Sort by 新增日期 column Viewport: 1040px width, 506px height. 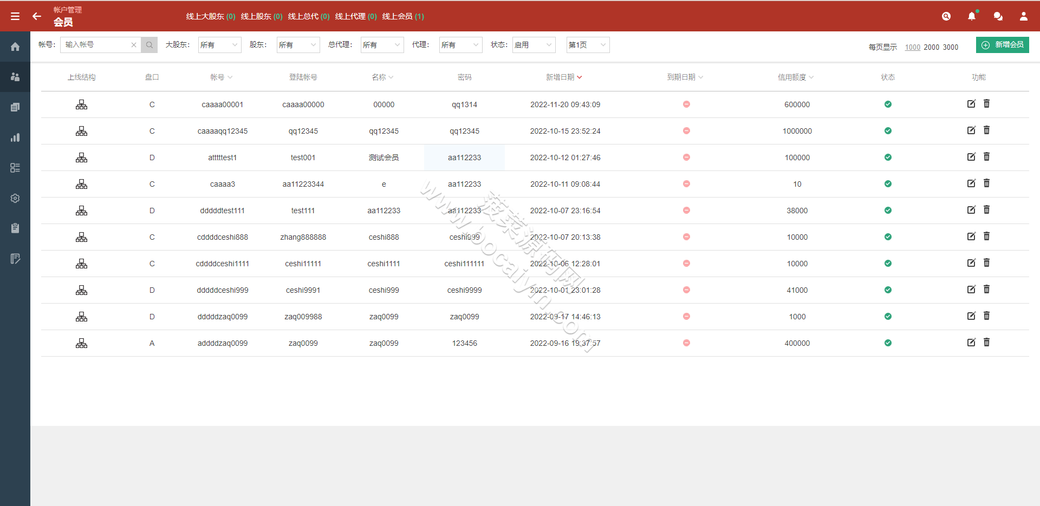564,77
